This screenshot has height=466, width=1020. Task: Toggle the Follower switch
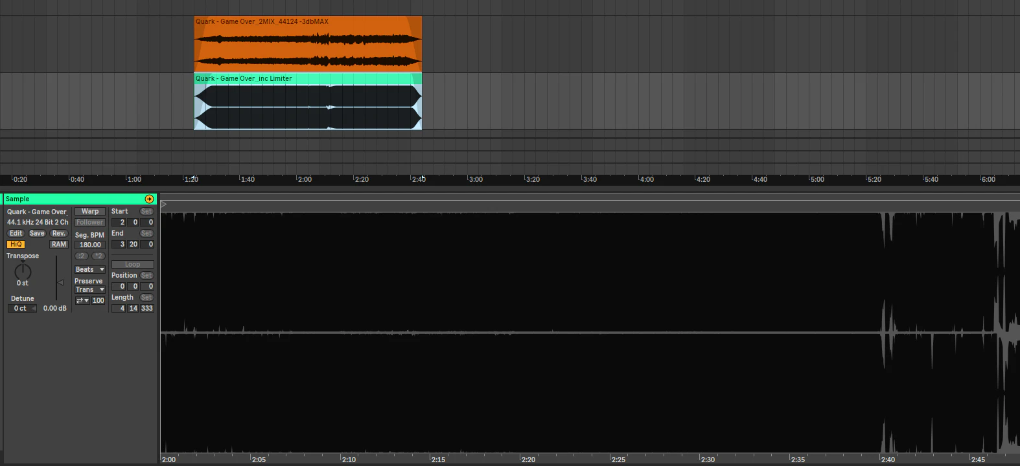click(x=90, y=222)
